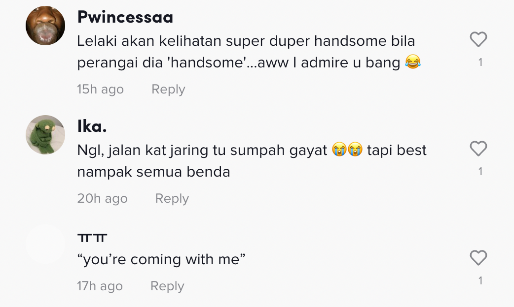Reply to Ika.'s comment
Image resolution: width=514 pixels, height=307 pixels.
coord(172,198)
